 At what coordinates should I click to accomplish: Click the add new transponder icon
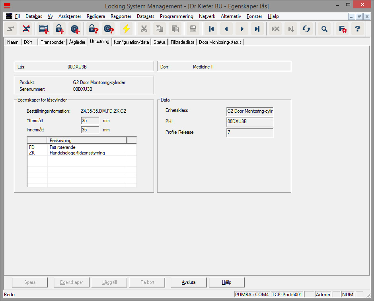pyautogui.click(x=74, y=29)
